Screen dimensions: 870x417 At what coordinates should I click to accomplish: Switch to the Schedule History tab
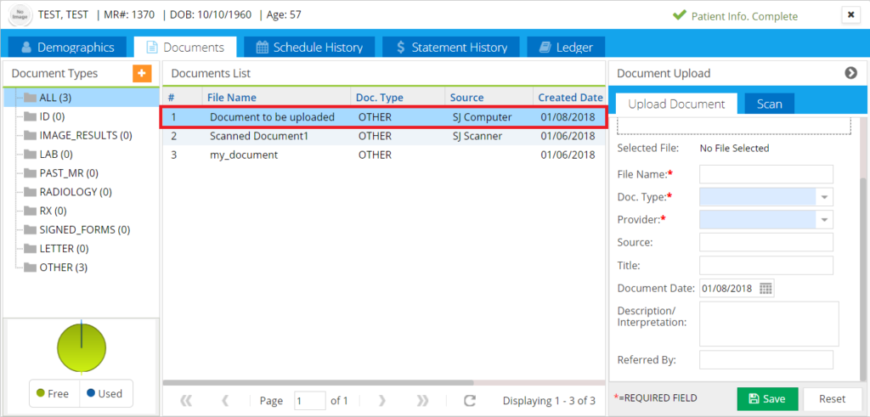click(x=309, y=48)
